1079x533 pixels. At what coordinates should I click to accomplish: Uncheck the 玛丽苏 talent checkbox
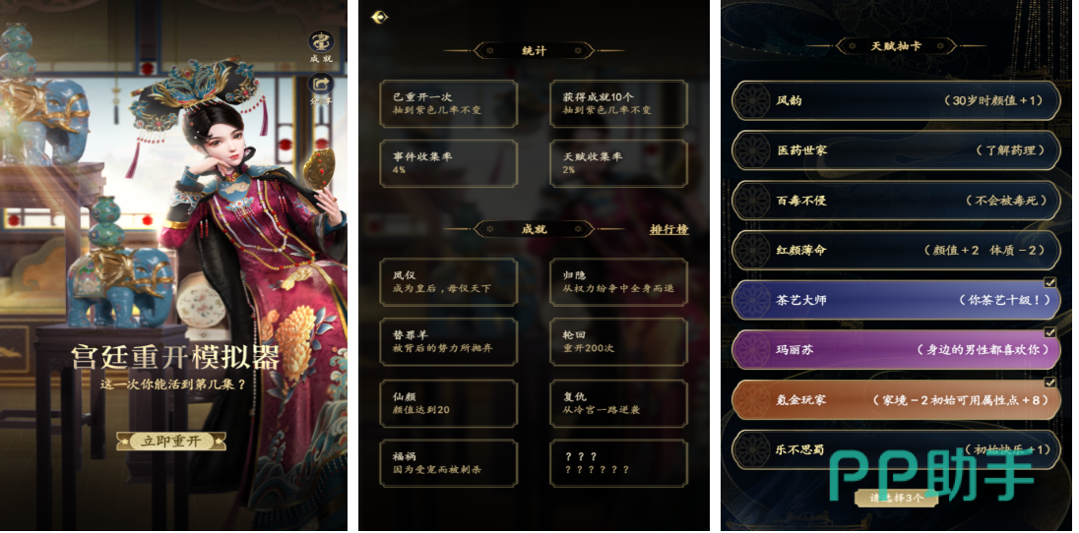point(1050,332)
